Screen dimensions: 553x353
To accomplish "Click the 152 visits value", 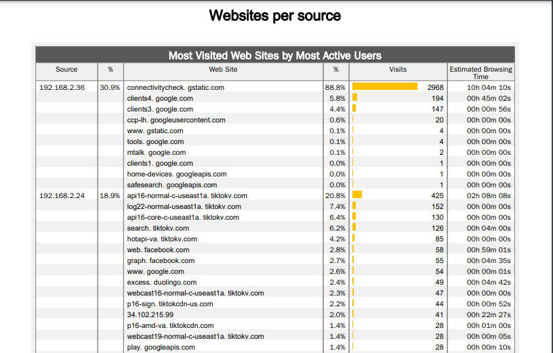I will [437, 206].
